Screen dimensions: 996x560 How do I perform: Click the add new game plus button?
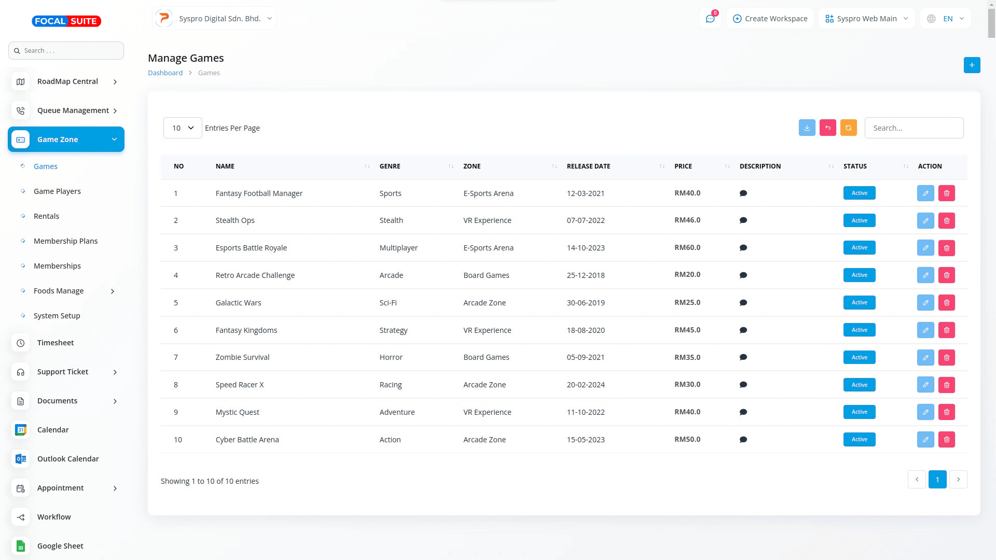972,65
